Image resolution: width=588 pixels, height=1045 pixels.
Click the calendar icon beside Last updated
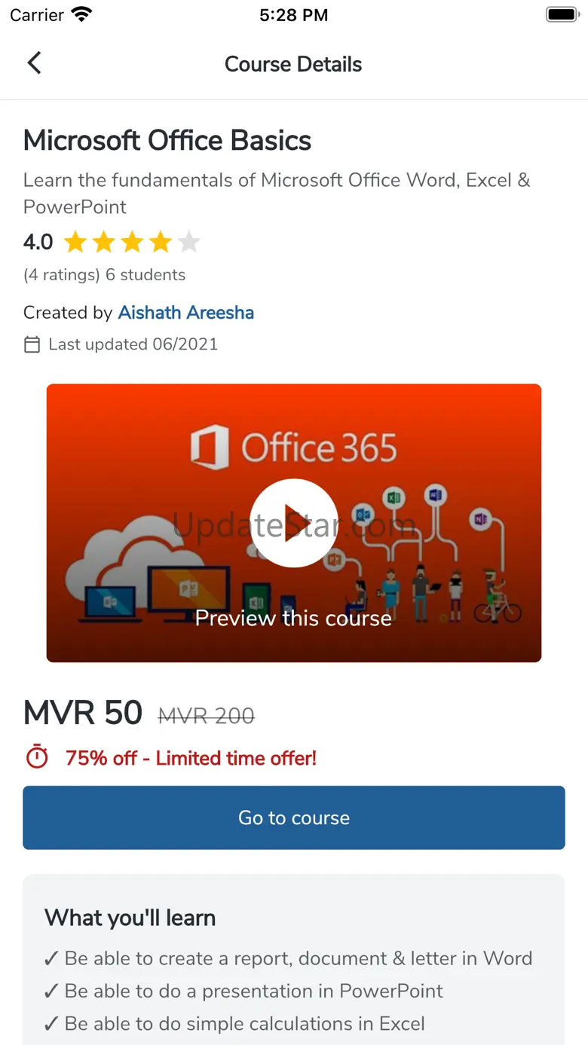[32, 345]
